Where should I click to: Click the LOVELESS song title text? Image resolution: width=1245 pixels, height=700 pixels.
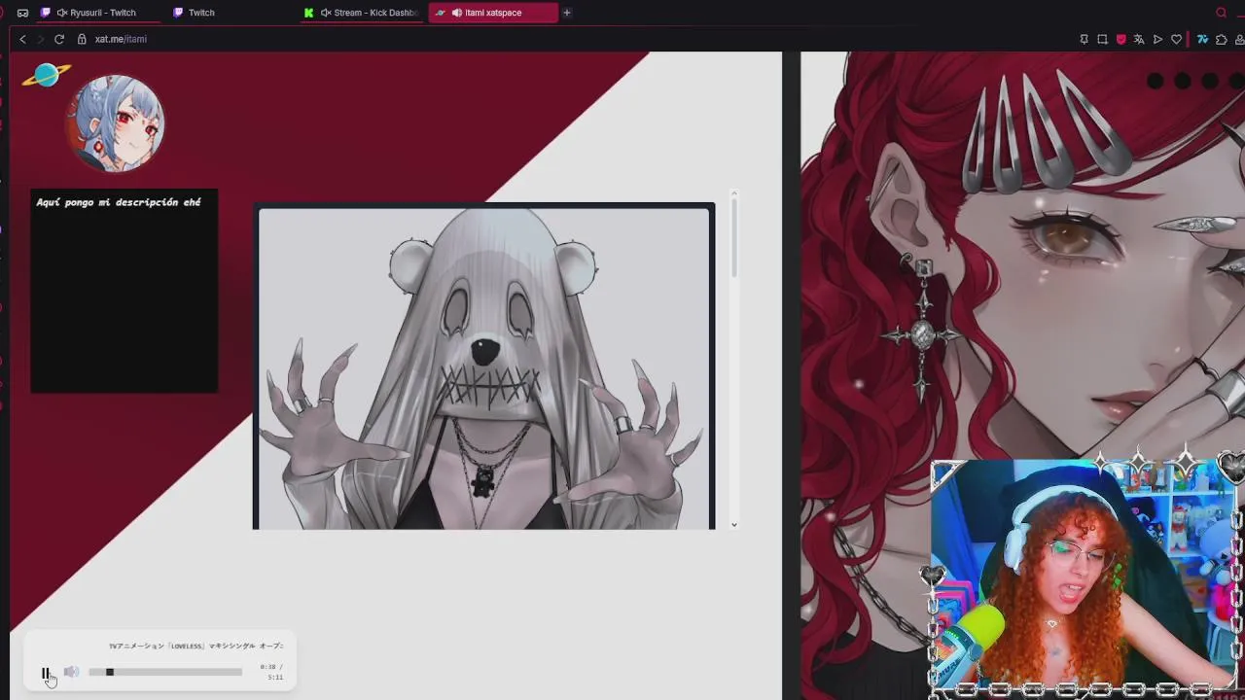(196, 646)
